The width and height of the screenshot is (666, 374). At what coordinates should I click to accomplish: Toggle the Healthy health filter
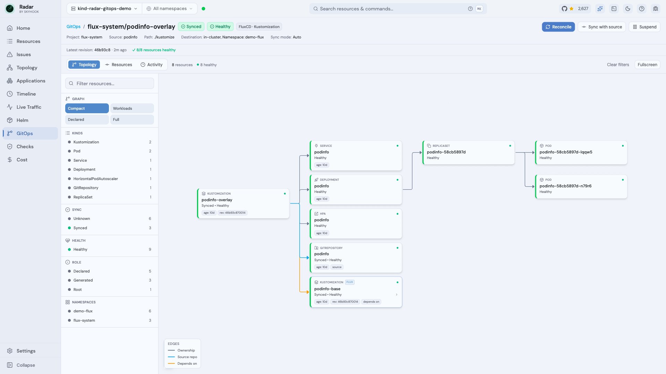click(110, 249)
